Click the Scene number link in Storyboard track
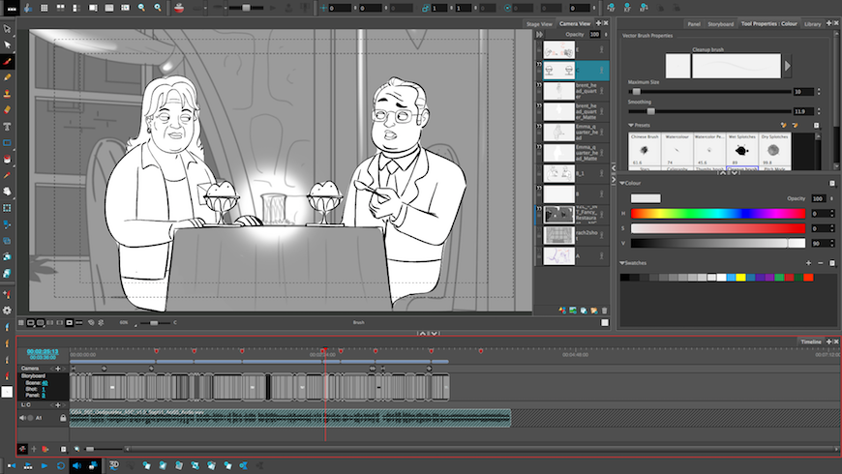 pos(45,383)
